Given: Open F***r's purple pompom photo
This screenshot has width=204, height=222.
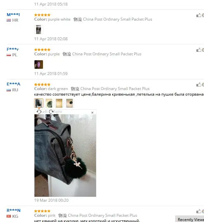Looking at the screenshot, I should pos(39,65).
